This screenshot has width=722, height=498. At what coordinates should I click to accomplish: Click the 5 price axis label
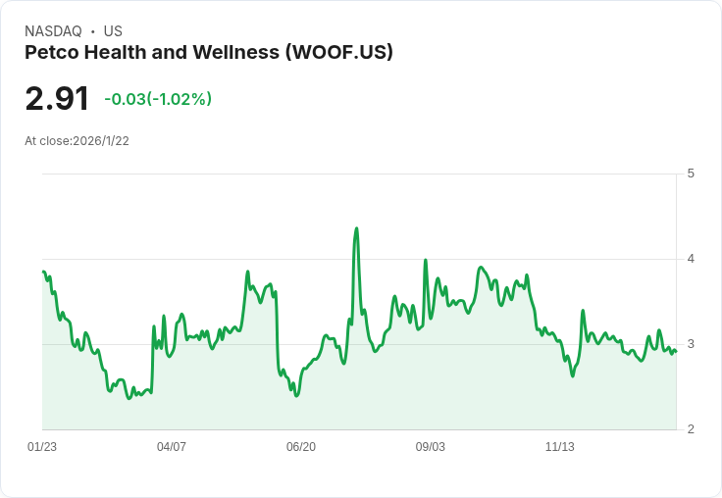point(691,174)
